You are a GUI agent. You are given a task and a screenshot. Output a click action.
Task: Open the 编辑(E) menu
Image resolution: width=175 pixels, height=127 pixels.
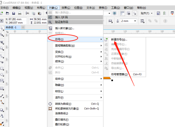16,8
